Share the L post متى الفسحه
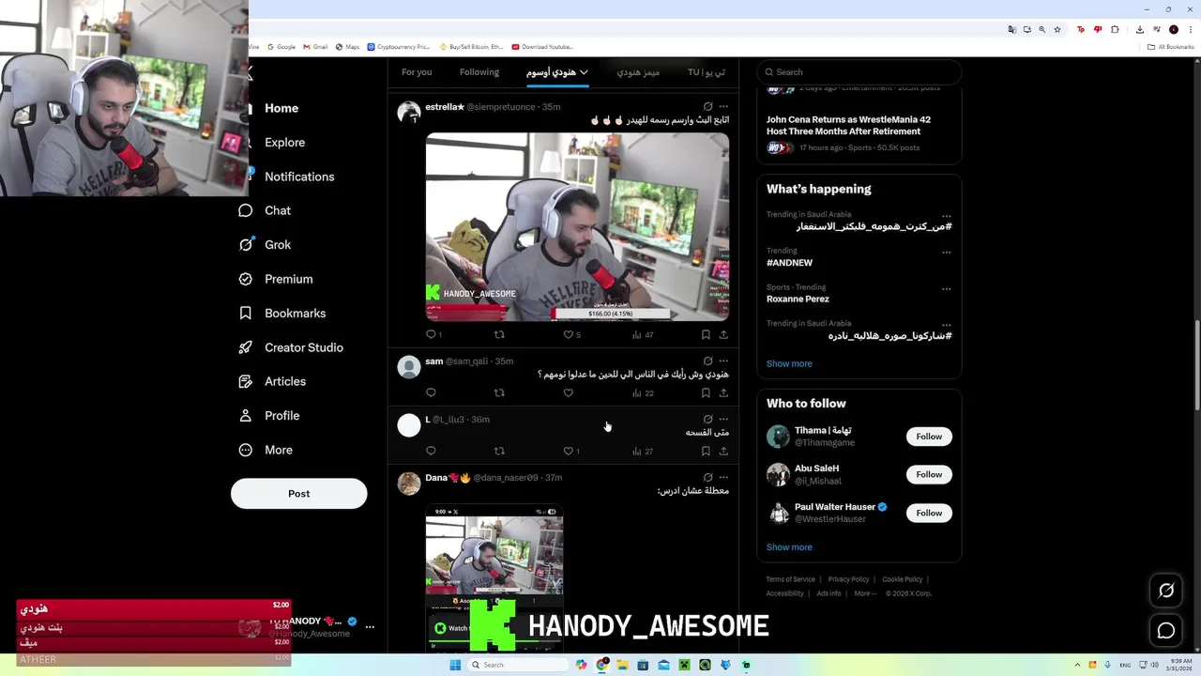Viewport: 1201px width, 676px height. click(723, 451)
